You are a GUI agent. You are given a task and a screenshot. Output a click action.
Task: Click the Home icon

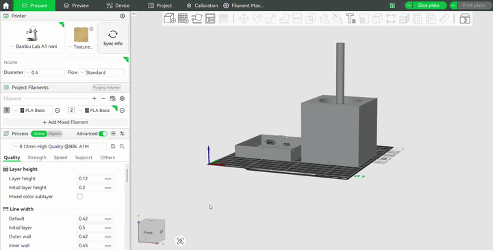point(6,5)
